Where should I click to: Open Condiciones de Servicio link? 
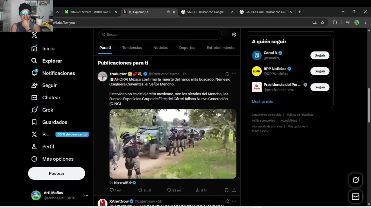coord(266,115)
